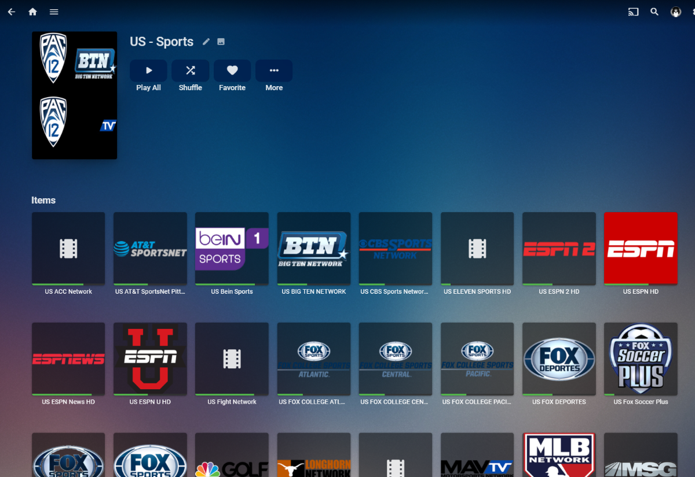Open the home screen icon
This screenshot has width=695, height=477.
click(32, 12)
